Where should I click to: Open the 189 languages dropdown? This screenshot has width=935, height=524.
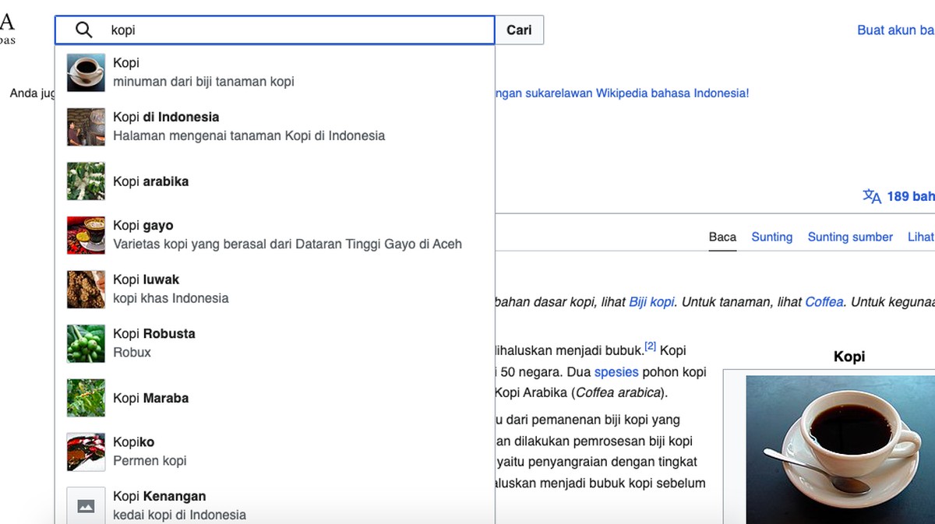pos(909,196)
